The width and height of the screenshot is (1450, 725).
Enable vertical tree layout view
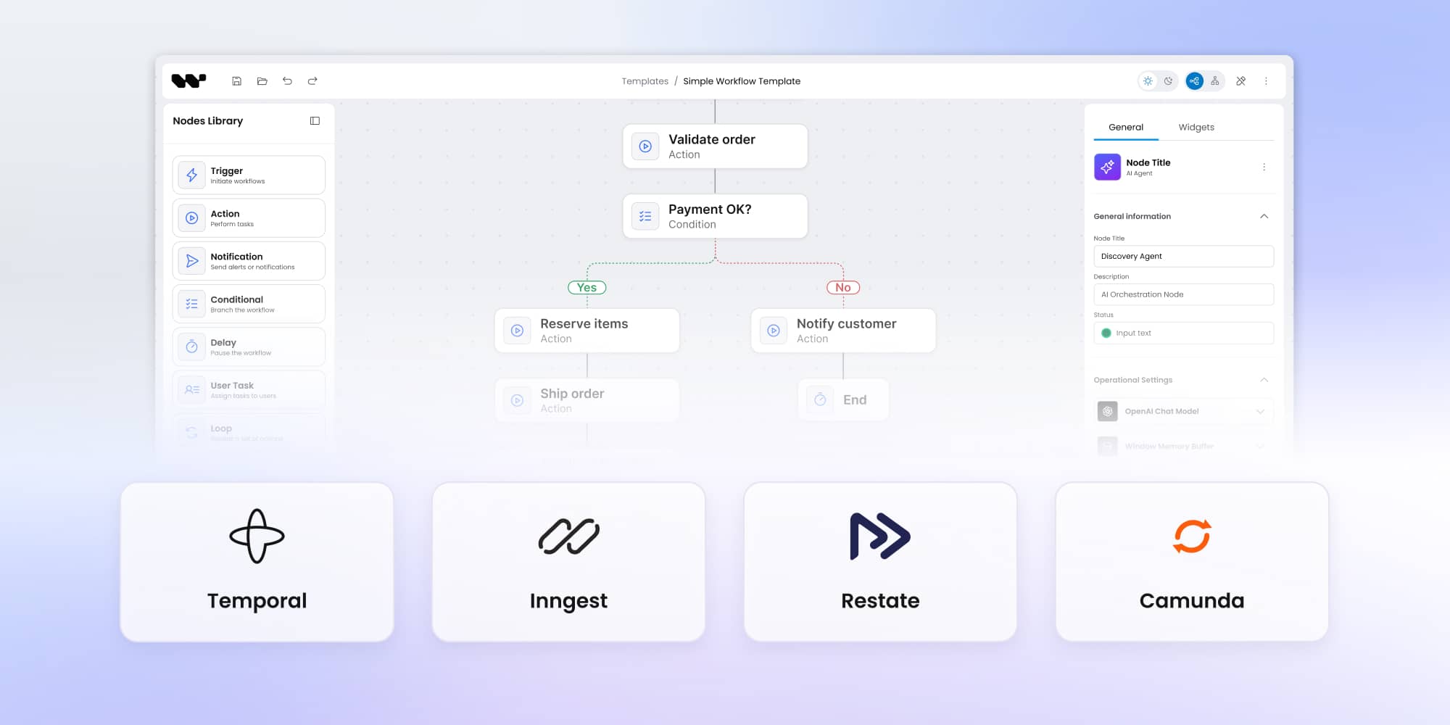[x=1214, y=81]
